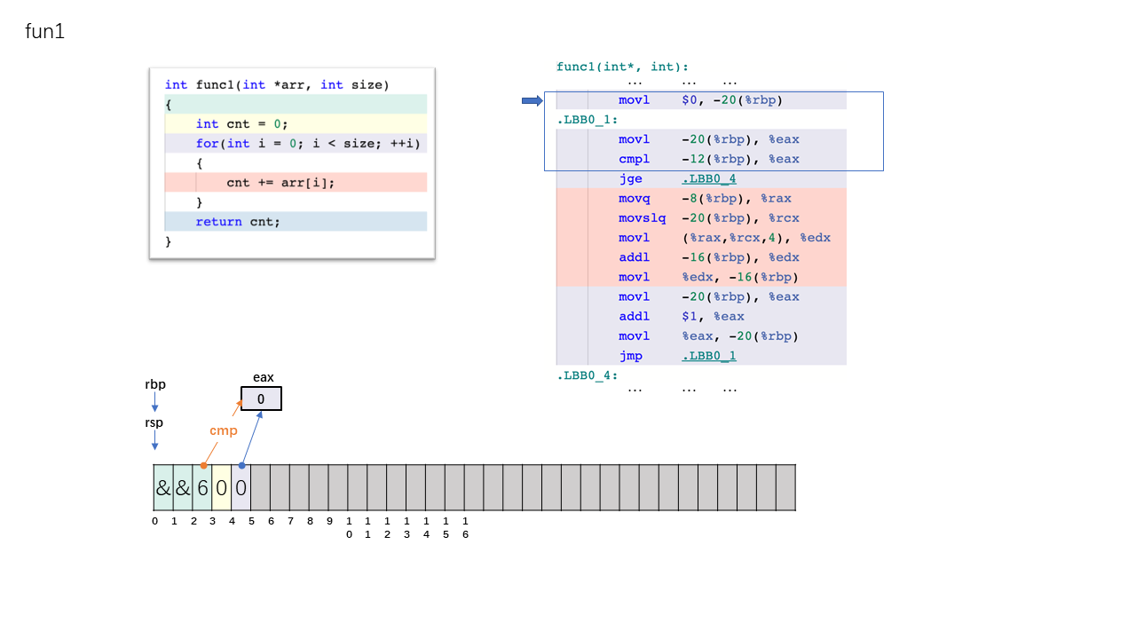Click the "func1(int*, int):" assembly label

tap(623, 67)
